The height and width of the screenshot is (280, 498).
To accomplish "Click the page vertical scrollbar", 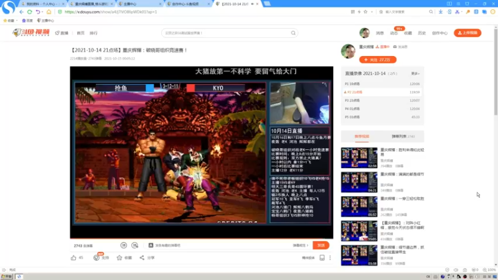I will point(496,72).
